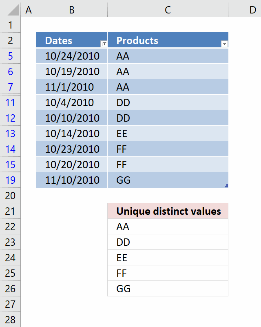
Task: Click the Unique distinct values header cell
Action: click(x=167, y=211)
